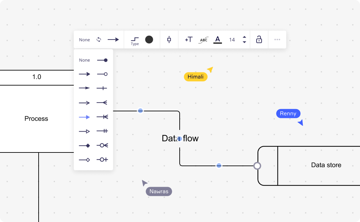Screen dimensions: 360x222
Task: Add text using the +T icon
Action: pos(189,40)
